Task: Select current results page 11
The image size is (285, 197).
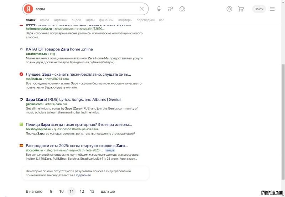Action: [x=72, y=191]
